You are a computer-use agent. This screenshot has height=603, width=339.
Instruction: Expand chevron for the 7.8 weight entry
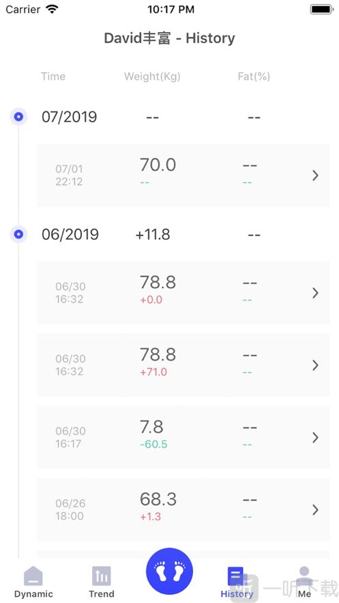315,438
